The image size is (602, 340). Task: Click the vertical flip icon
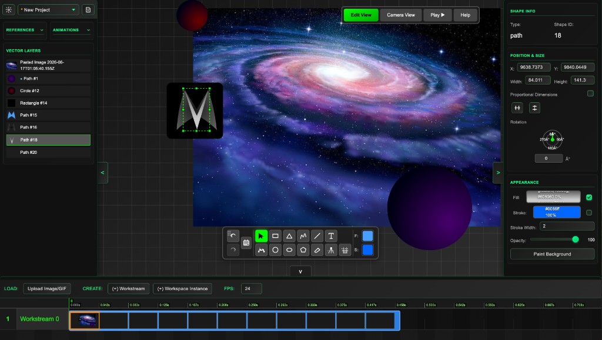(x=534, y=107)
